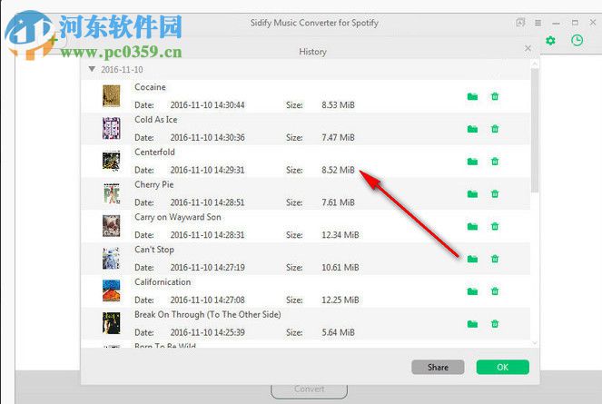Select Break On Through (To The Other Side)
Screen dimensions: 602x404
coord(208,314)
